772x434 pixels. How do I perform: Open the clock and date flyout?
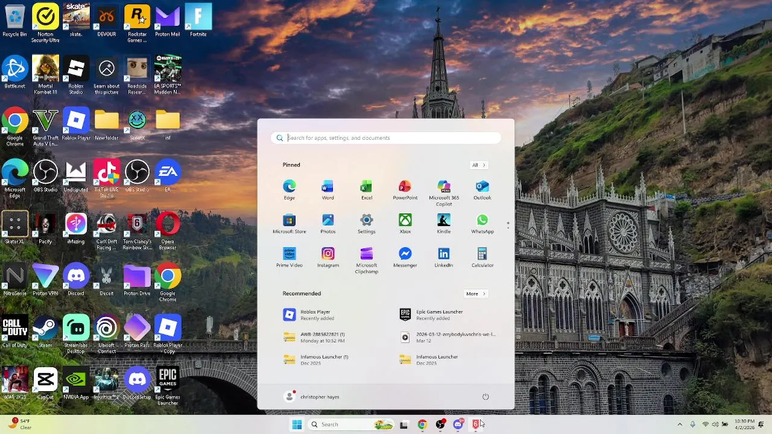point(744,424)
